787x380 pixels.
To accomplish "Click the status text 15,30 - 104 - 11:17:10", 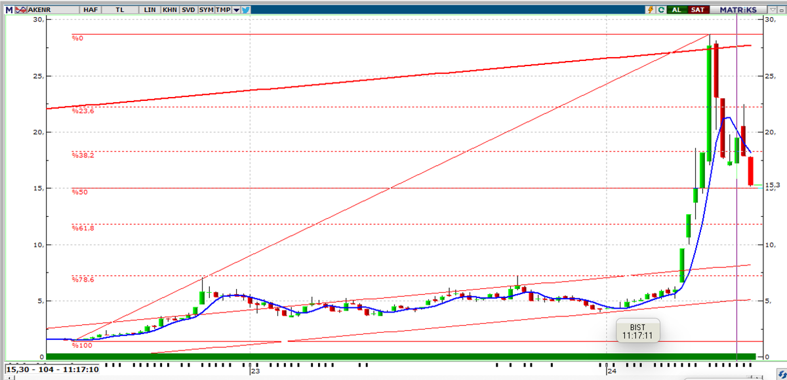I will tap(52, 370).
